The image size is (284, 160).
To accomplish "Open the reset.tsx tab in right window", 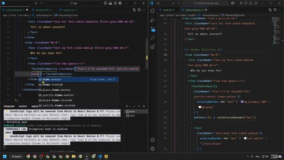I will 167,10.
